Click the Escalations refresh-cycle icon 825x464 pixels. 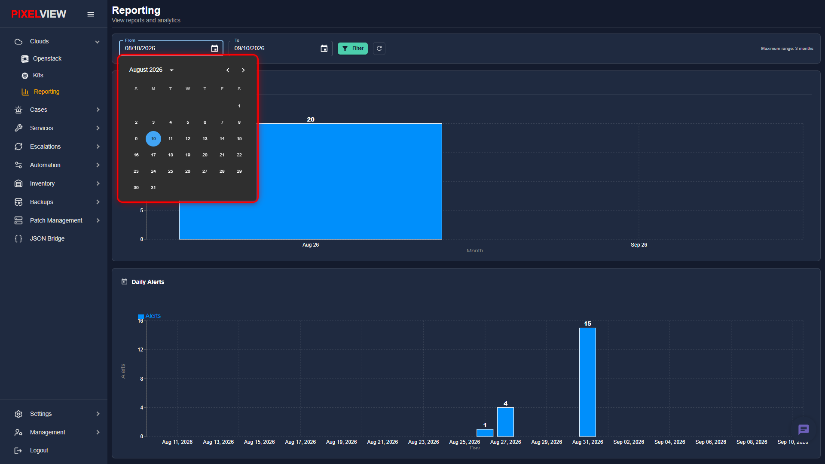(x=18, y=147)
